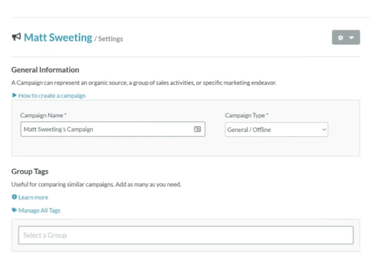Screen dimensions: 378x260
Task: Open the Learn more link
Action: (x=33, y=197)
